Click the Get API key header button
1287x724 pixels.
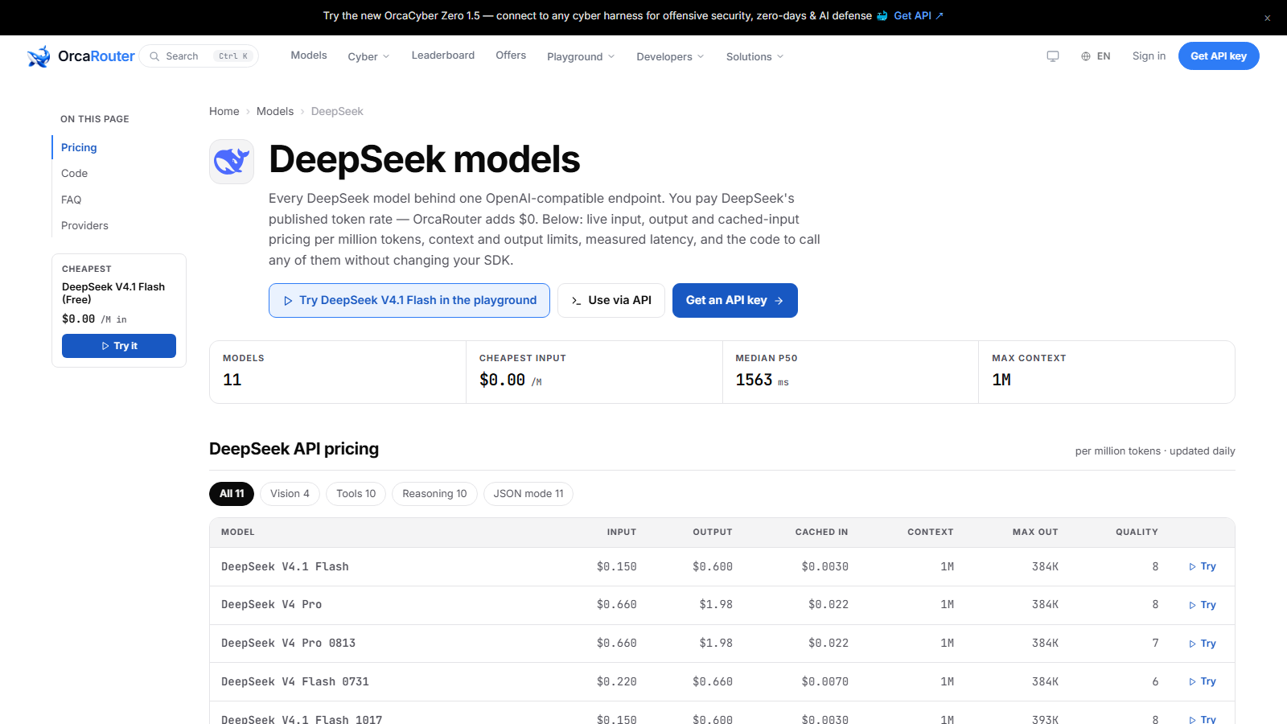pyautogui.click(x=1219, y=56)
